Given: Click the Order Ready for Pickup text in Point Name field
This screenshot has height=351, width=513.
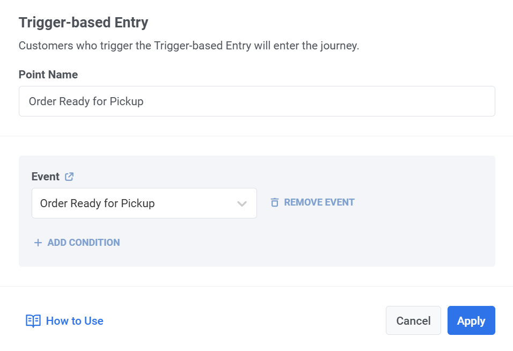Looking at the screenshot, I should point(86,101).
